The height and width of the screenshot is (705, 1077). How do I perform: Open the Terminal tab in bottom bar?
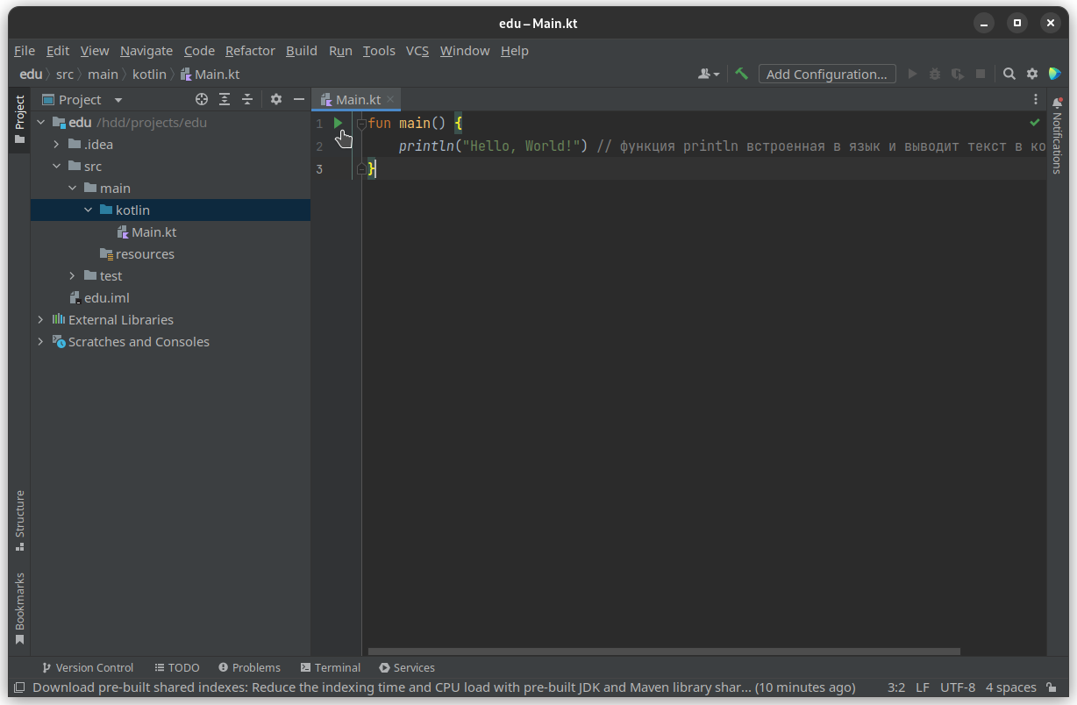coord(330,667)
